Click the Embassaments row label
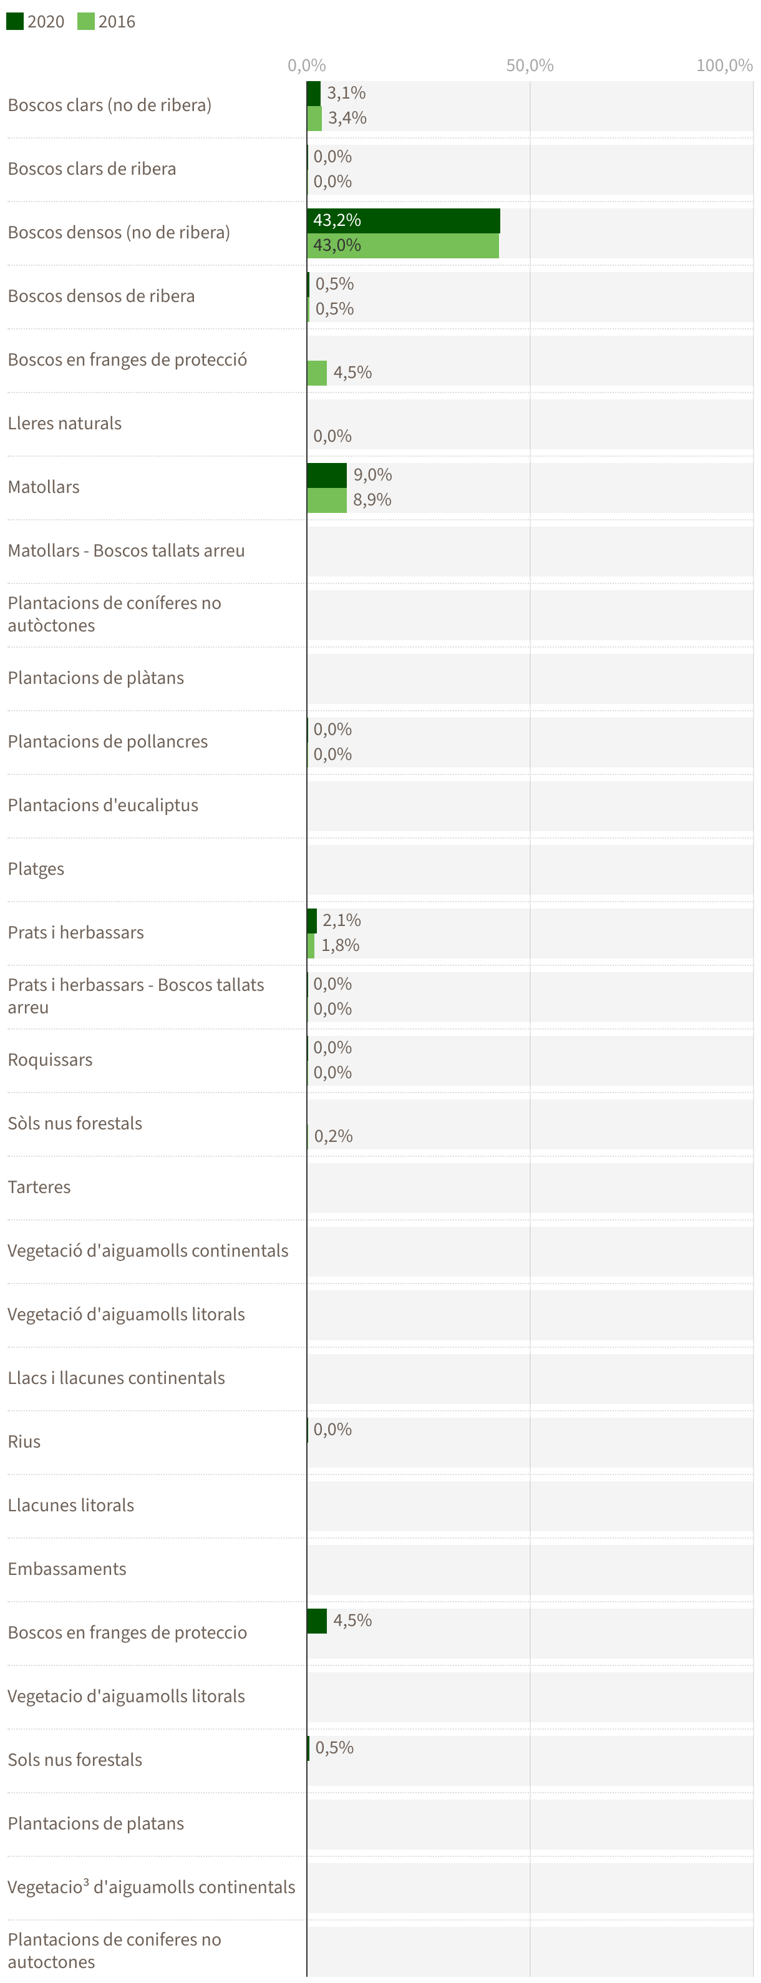The width and height of the screenshot is (761, 1983). [x=67, y=1569]
